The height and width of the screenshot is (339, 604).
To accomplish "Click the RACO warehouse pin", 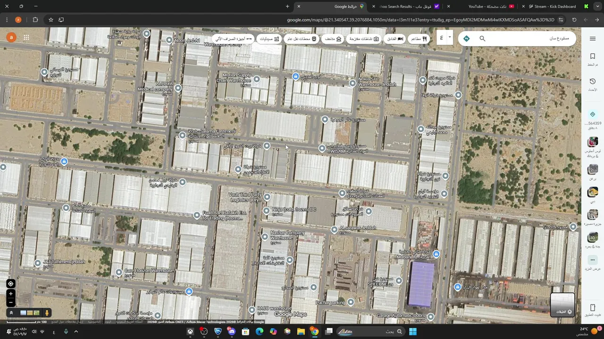I will pos(252,310).
